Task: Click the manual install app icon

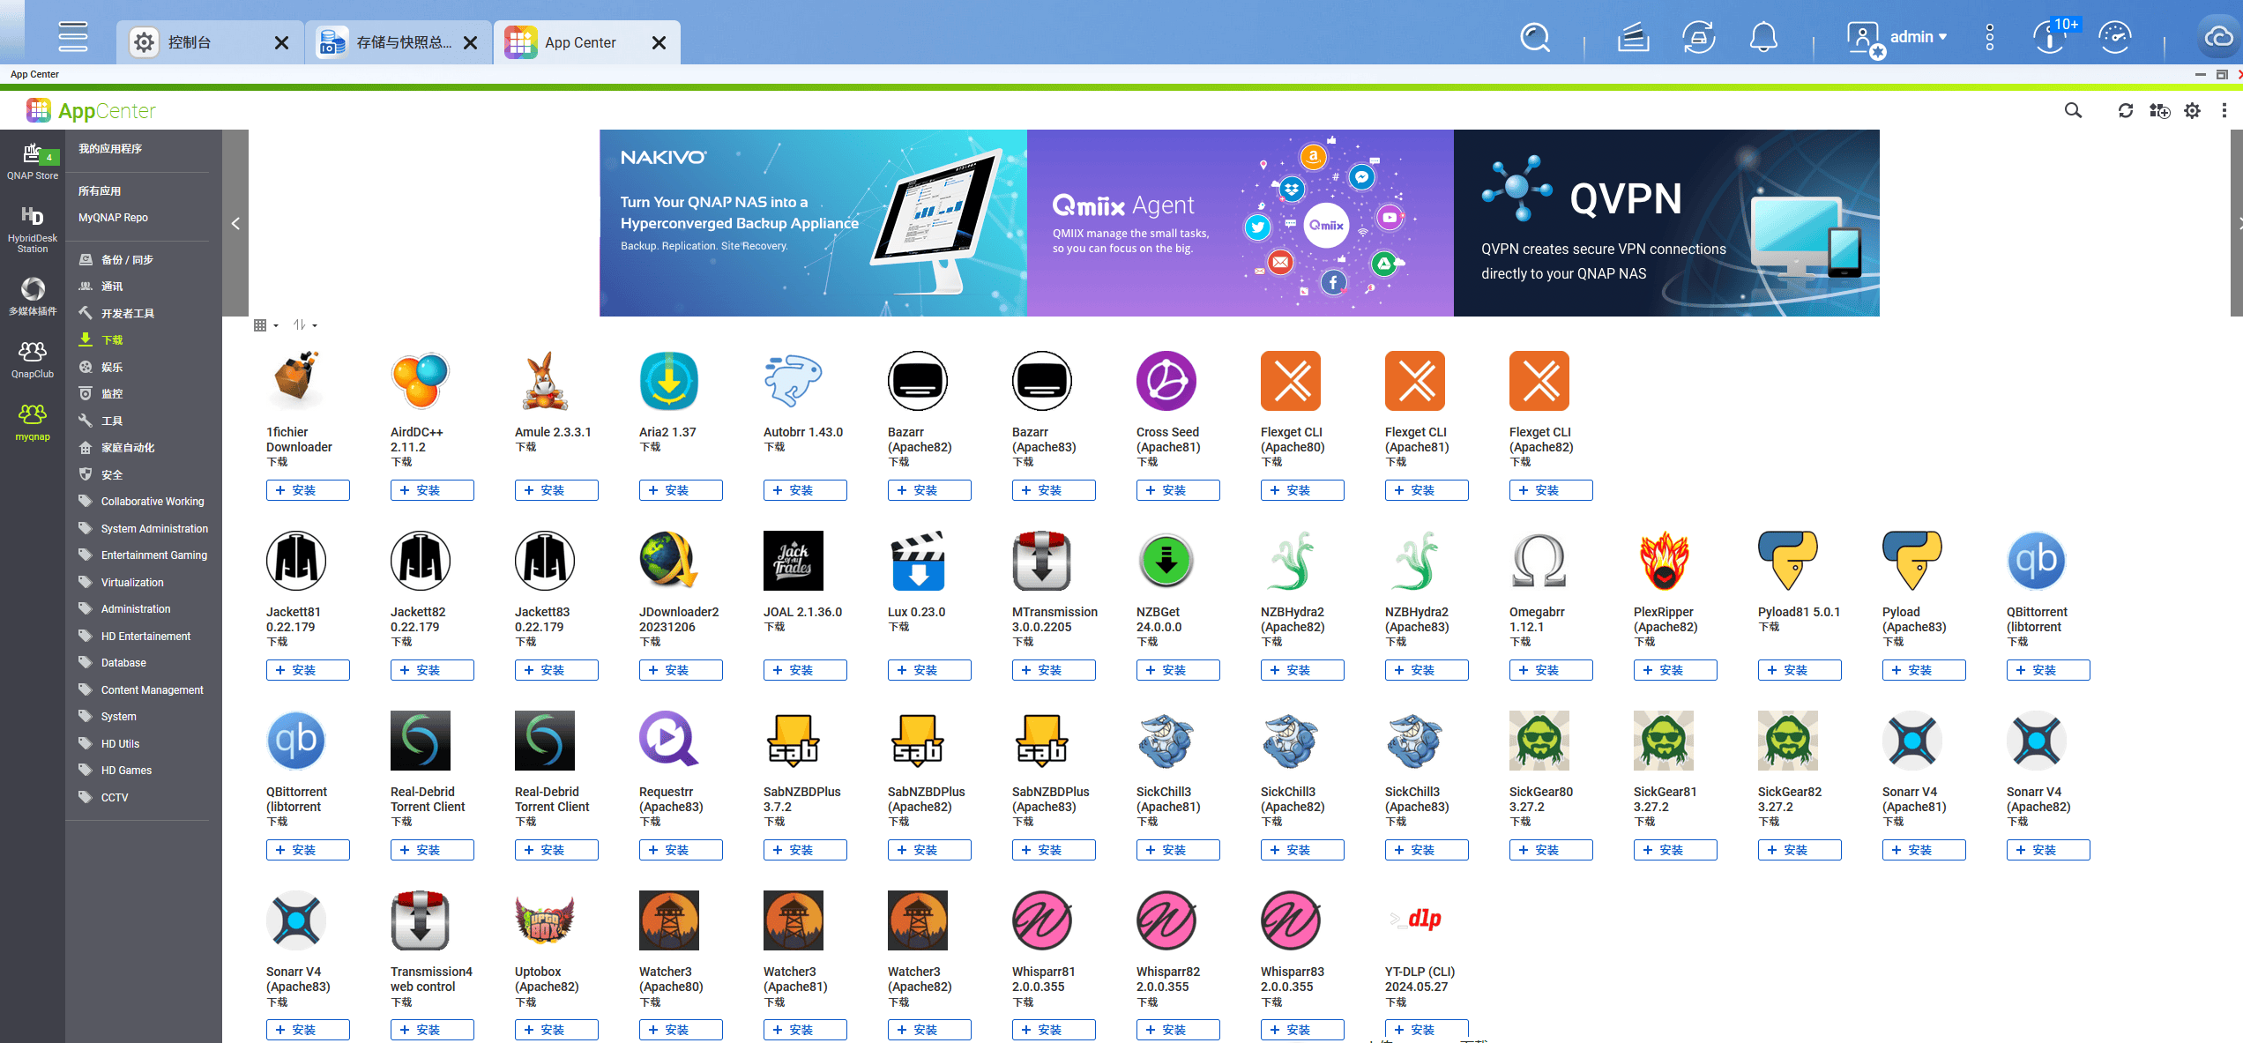Action: pos(2159,110)
